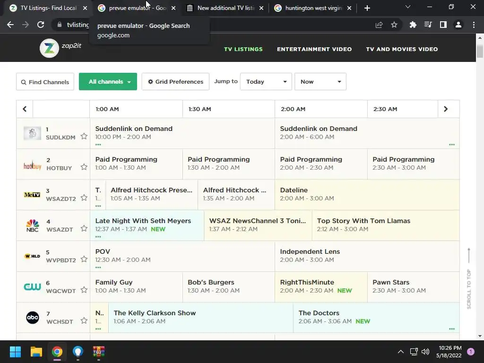This screenshot has width=484, height=363.
Task: Open Bob's Burgers listing
Action: [x=229, y=287]
